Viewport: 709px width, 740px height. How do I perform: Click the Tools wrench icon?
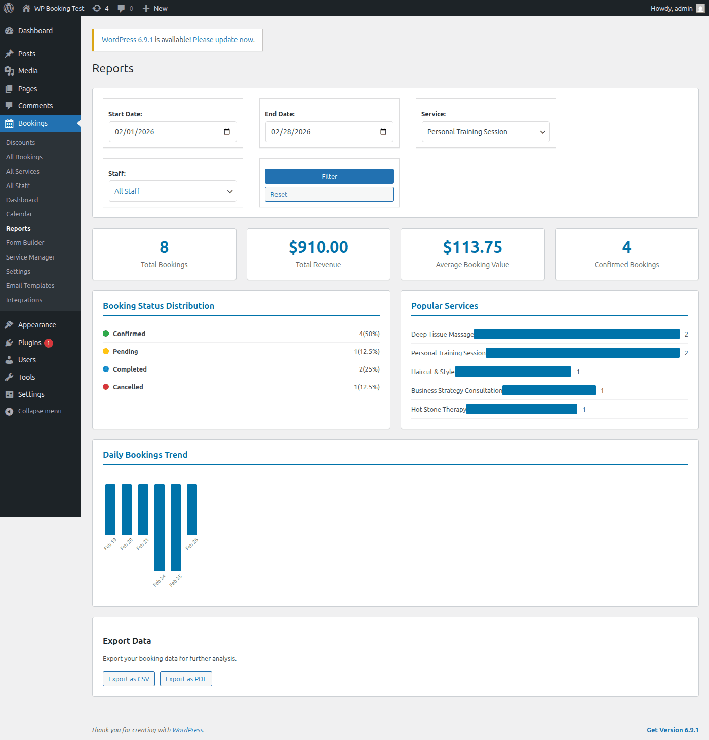(x=10, y=377)
